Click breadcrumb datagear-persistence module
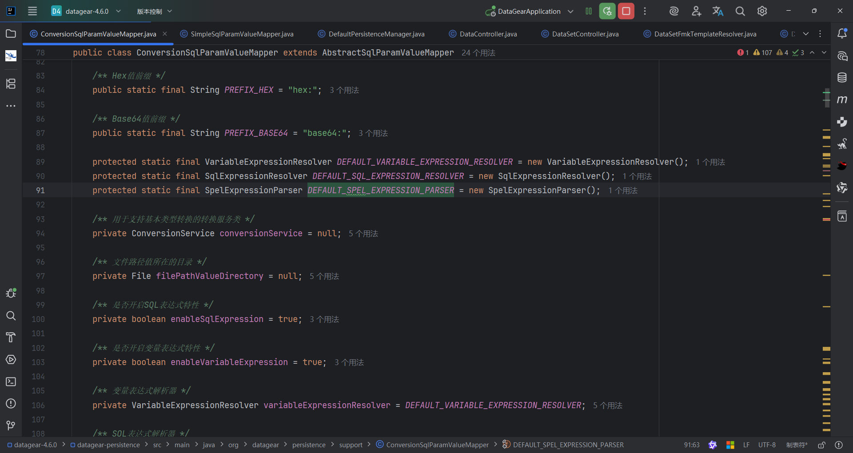The width and height of the screenshot is (853, 453). coord(105,445)
